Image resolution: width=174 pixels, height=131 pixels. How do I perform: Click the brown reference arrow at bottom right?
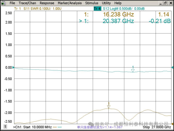tap(172, 124)
